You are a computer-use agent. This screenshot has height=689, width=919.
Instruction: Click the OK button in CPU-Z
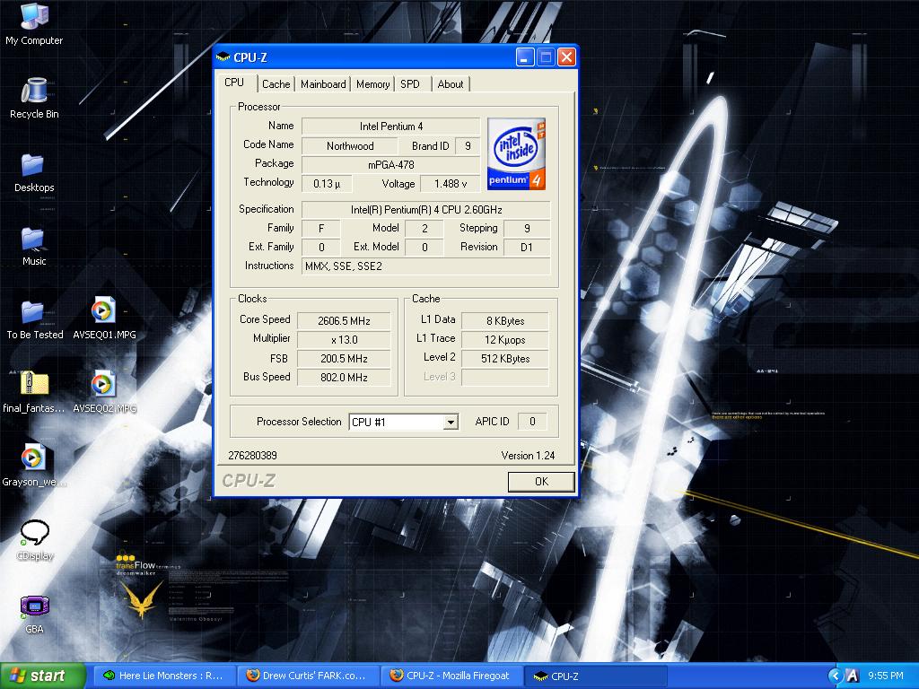[x=541, y=482]
